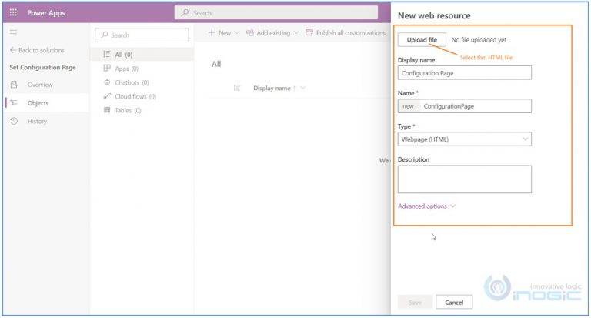The height and width of the screenshot is (318, 591).
Task: Click into the Display name field
Action: pyautogui.click(x=464, y=73)
